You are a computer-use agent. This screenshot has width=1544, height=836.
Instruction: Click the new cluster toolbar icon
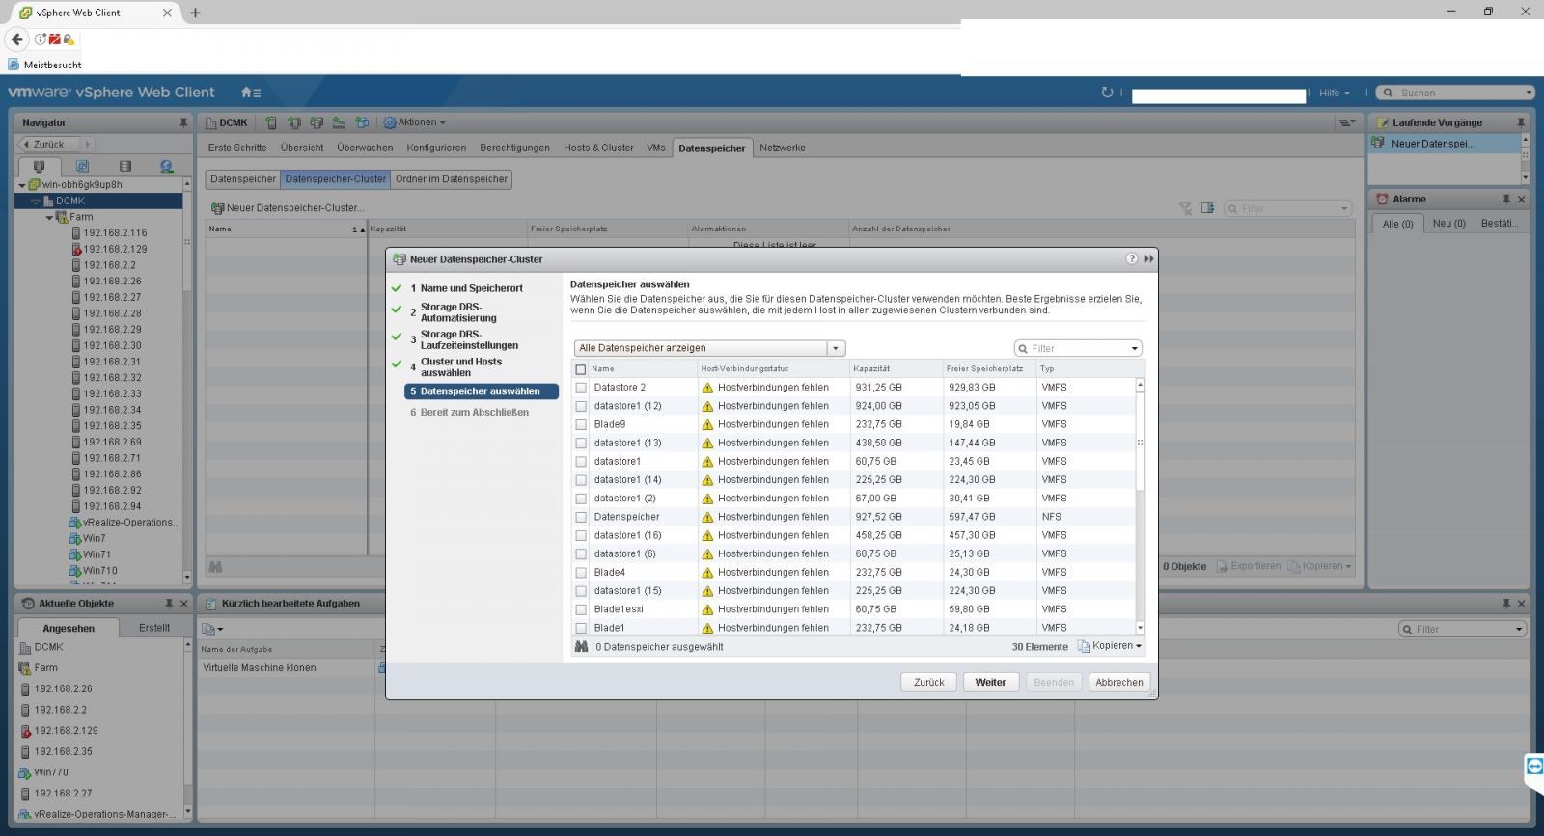[293, 122]
